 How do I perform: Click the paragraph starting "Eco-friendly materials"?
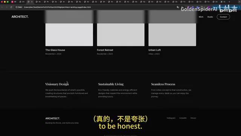pos(117,93)
